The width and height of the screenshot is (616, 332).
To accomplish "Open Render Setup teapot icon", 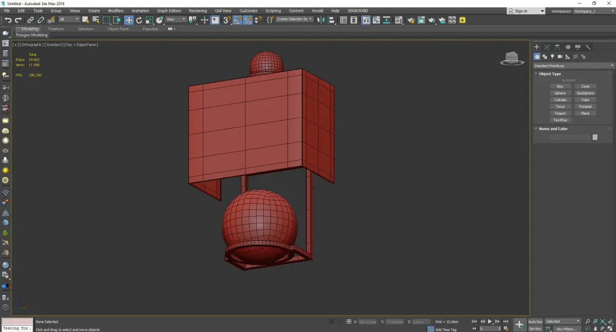I will click(411, 20).
